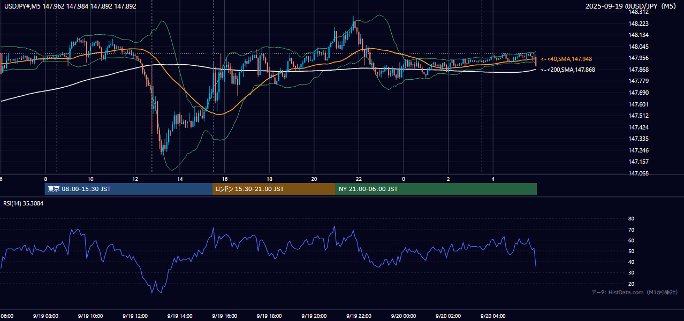The width and height of the screenshot is (684, 321).
Task: Click hour label 12 under price chart
Action: tap(135, 179)
